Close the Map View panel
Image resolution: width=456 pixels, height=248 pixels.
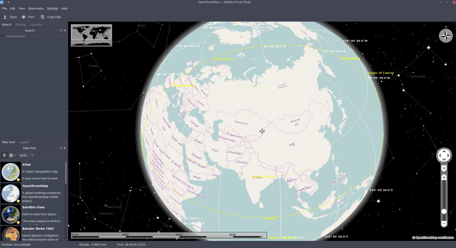[65, 148]
